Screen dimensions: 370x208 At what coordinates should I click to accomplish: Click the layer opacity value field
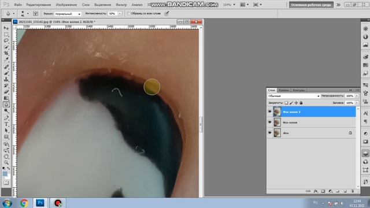pos(350,96)
